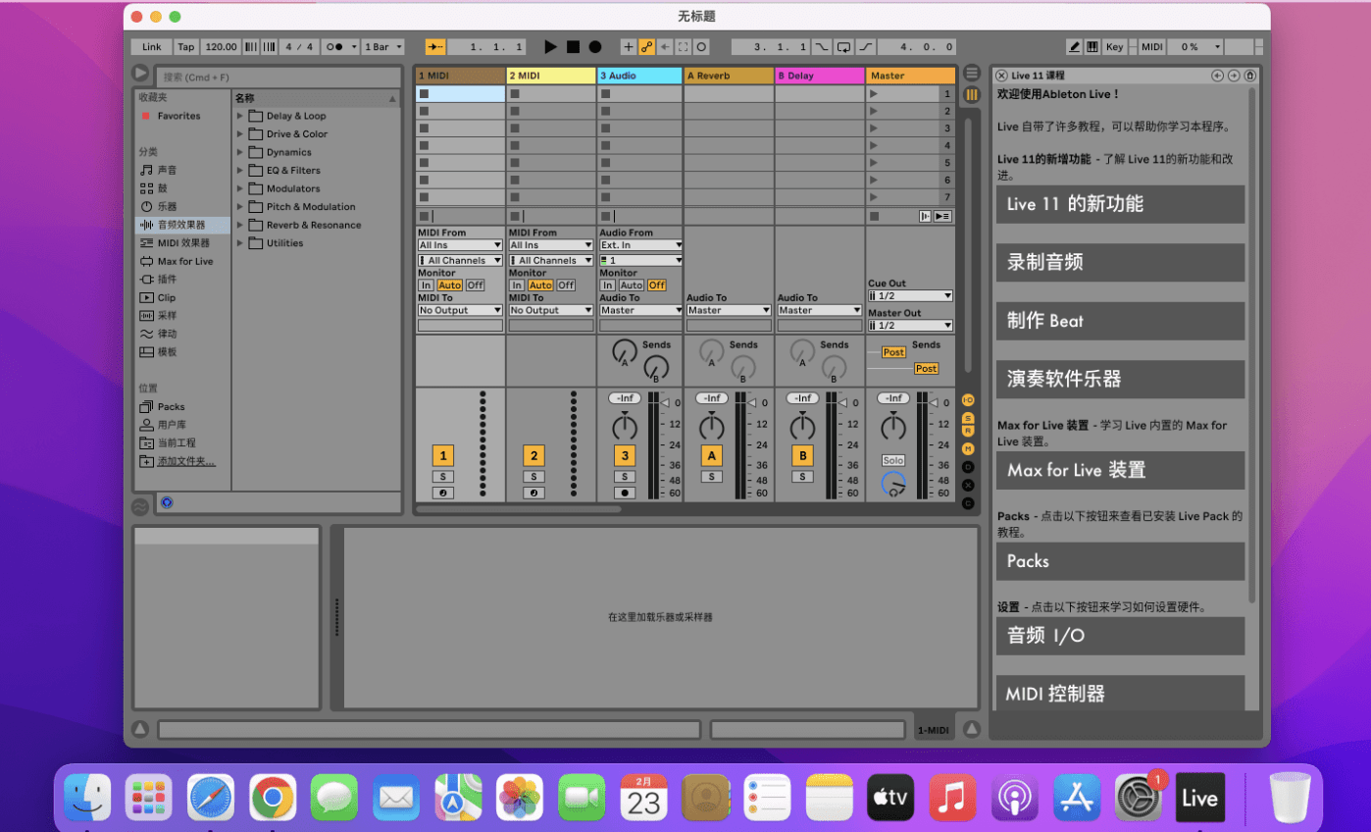This screenshot has width=1371, height=832.
Task: Click the Arrangement Record button
Action: coord(595,47)
